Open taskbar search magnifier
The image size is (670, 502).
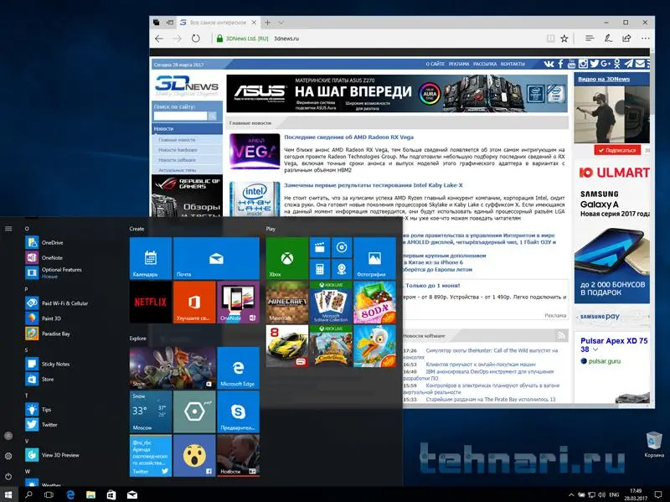coord(28,494)
